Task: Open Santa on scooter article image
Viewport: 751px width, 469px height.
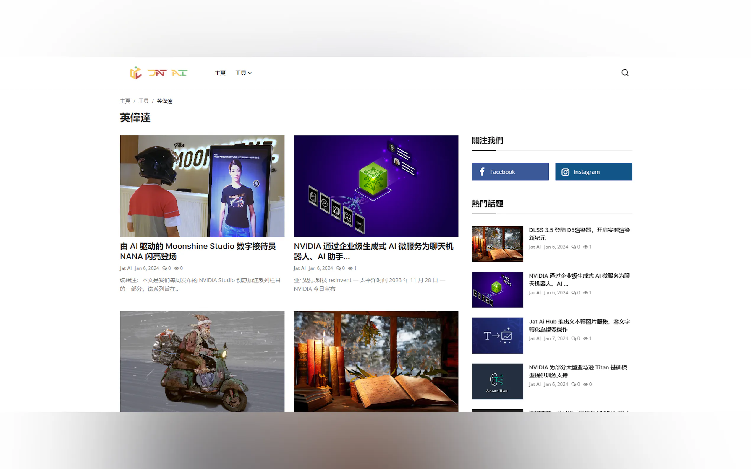Action: pyautogui.click(x=202, y=361)
